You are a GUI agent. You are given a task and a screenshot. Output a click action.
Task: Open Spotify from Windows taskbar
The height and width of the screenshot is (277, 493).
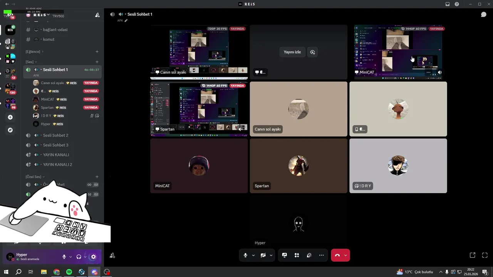tap(69, 272)
